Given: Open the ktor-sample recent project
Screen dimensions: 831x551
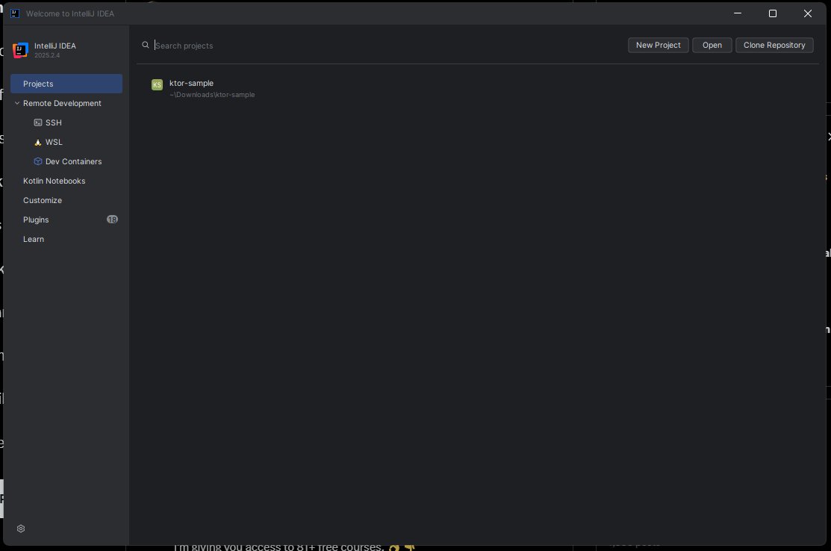Looking at the screenshot, I should tap(477, 89).
